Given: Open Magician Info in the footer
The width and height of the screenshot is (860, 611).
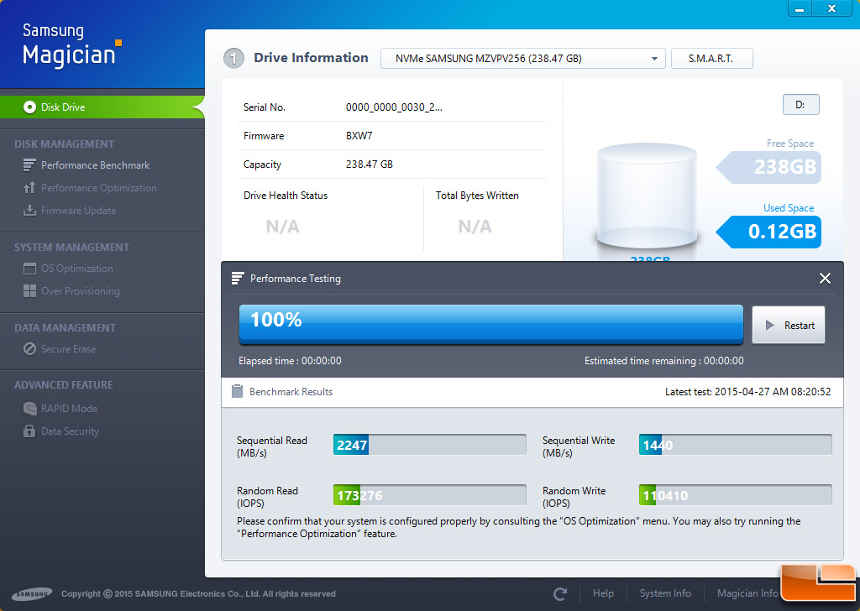Looking at the screenshot, I should 747,594.
